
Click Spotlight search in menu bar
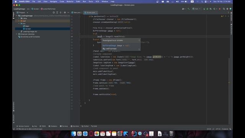pos(202,2)
